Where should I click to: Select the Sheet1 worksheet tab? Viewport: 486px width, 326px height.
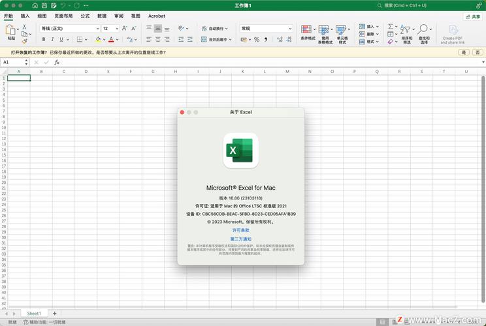34,314
